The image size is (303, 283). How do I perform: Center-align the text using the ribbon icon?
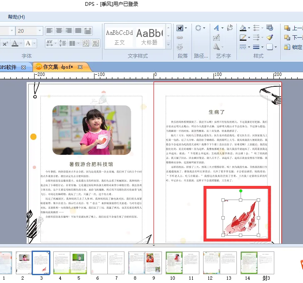pyautogui.click(x=59, y=31)
